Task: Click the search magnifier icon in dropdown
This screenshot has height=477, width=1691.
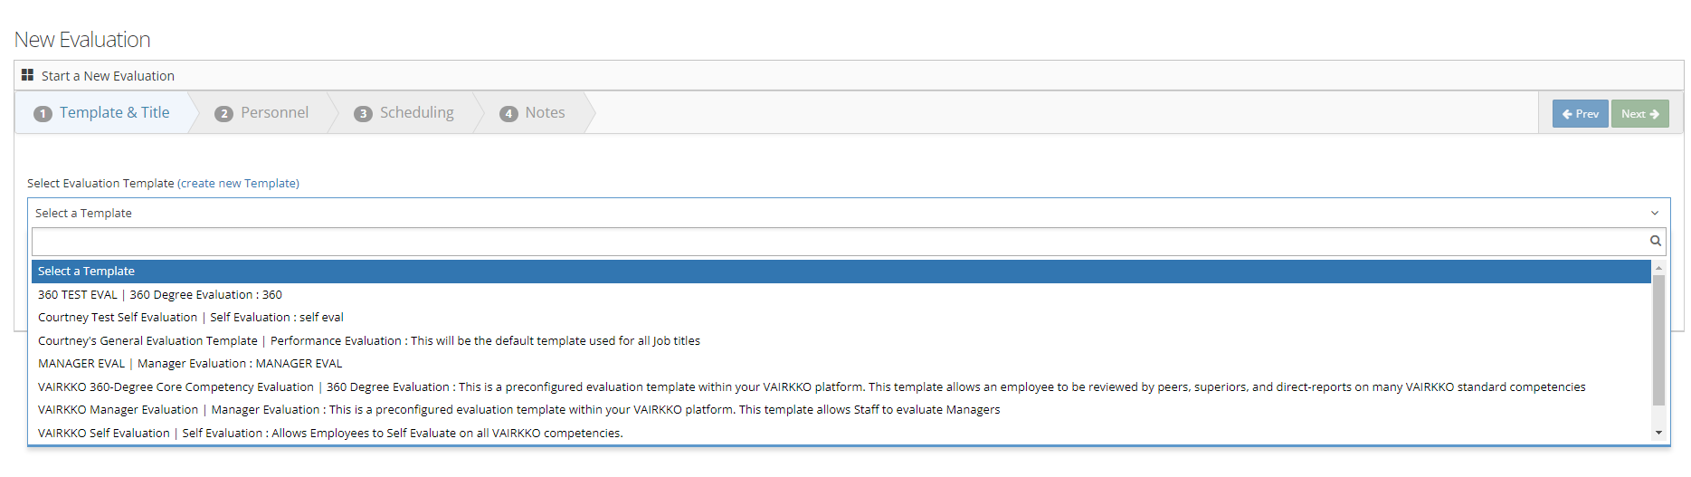Action: pos(1655,241)
